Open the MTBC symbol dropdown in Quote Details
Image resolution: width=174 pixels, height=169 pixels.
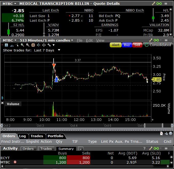coord(15,4)
